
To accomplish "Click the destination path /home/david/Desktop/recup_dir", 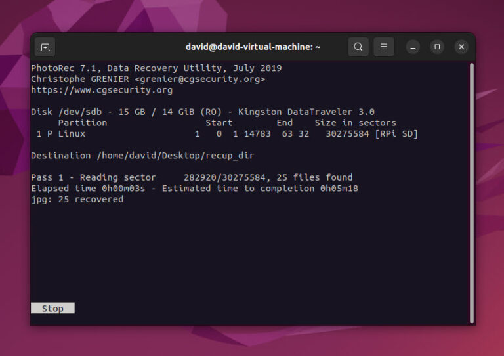I will point(175,156).
